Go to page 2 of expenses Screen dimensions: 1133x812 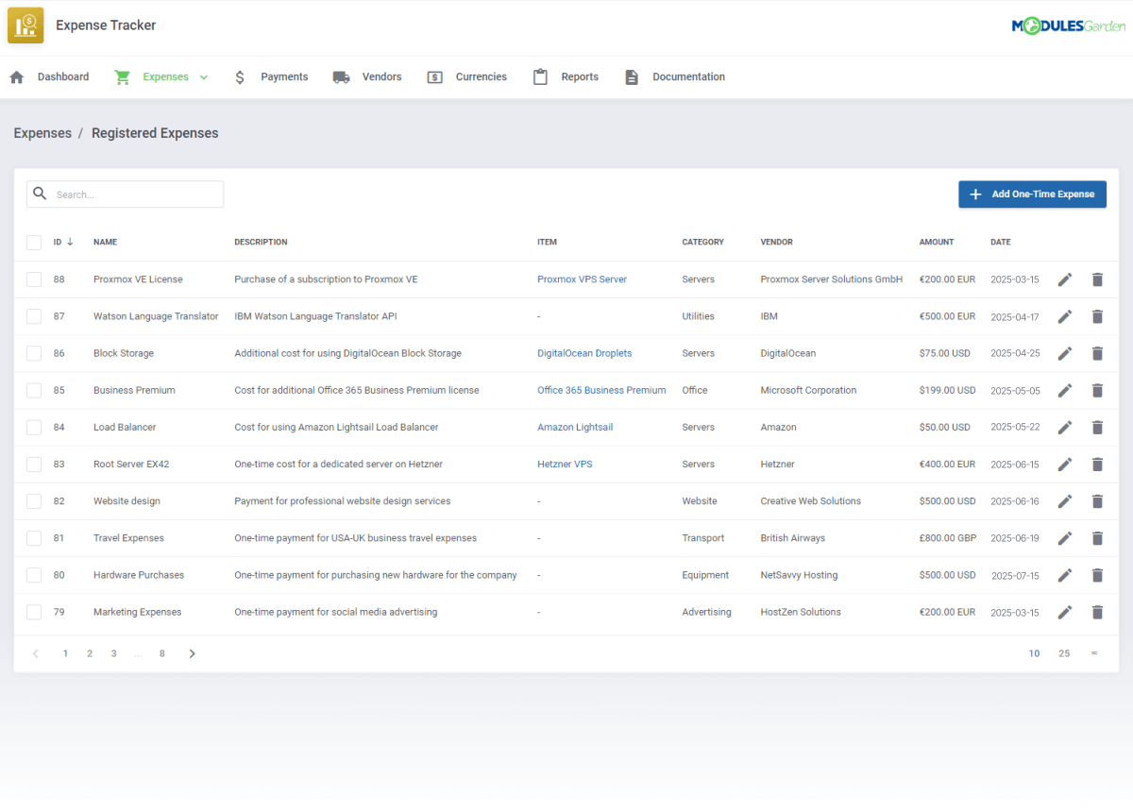point(90,653)
